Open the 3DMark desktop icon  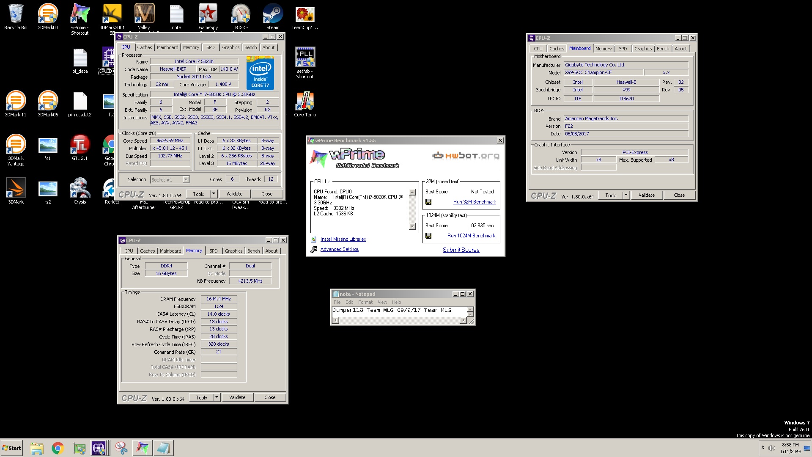point(16,191)
